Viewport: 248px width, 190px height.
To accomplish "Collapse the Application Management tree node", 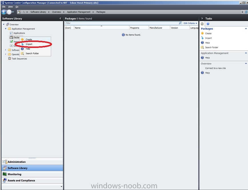I will pyautogui.click(x=6, y=29).
